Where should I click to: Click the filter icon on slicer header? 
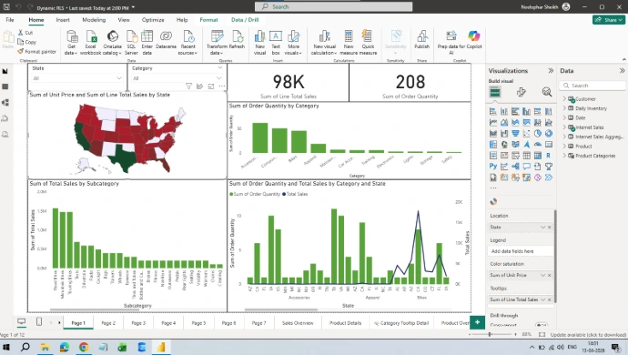click(188, 86)
